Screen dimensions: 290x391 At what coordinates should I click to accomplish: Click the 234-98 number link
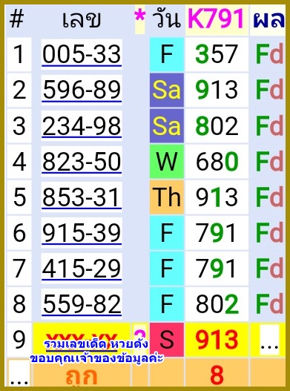[82, 125]
